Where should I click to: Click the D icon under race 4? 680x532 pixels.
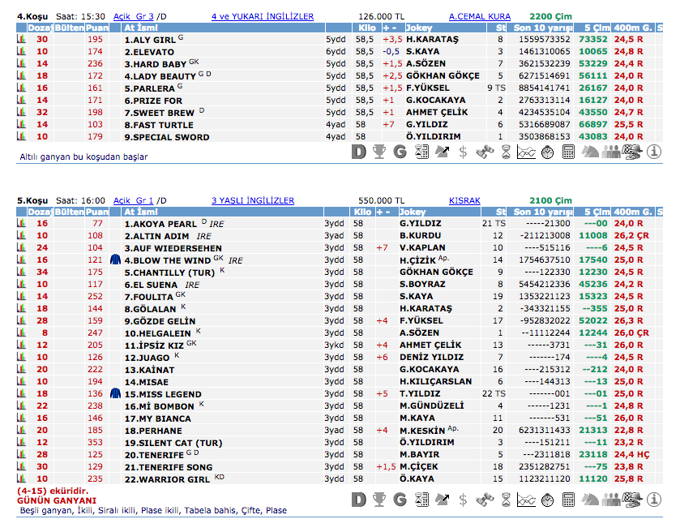[x=359, y=151]
